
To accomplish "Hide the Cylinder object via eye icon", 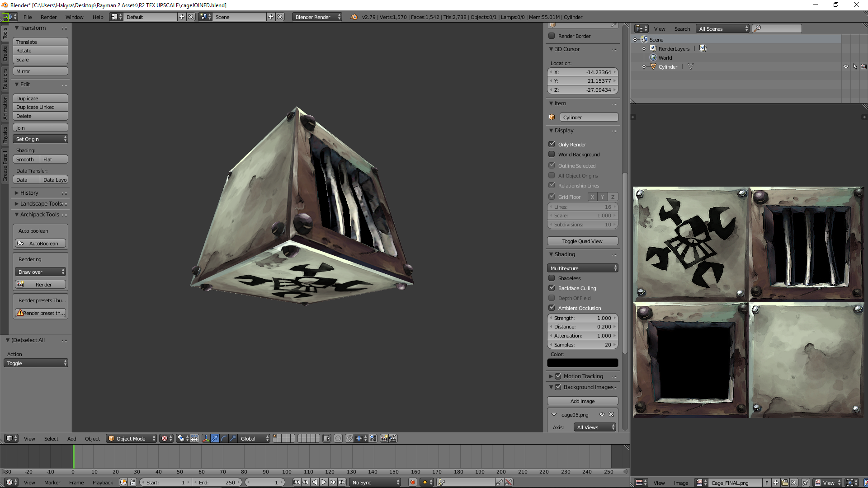I will pyautogui.click(x=845, y=66).
